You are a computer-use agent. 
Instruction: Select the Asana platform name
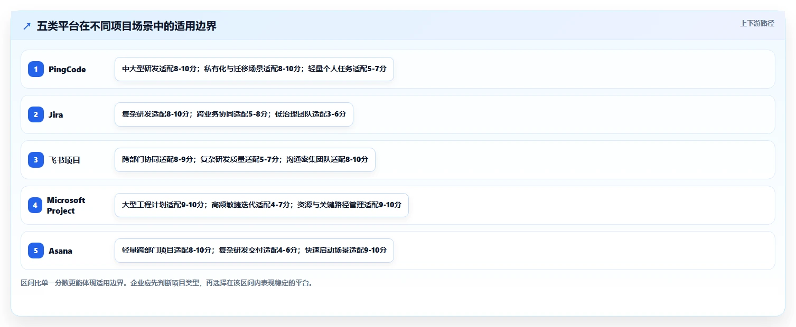60,251
